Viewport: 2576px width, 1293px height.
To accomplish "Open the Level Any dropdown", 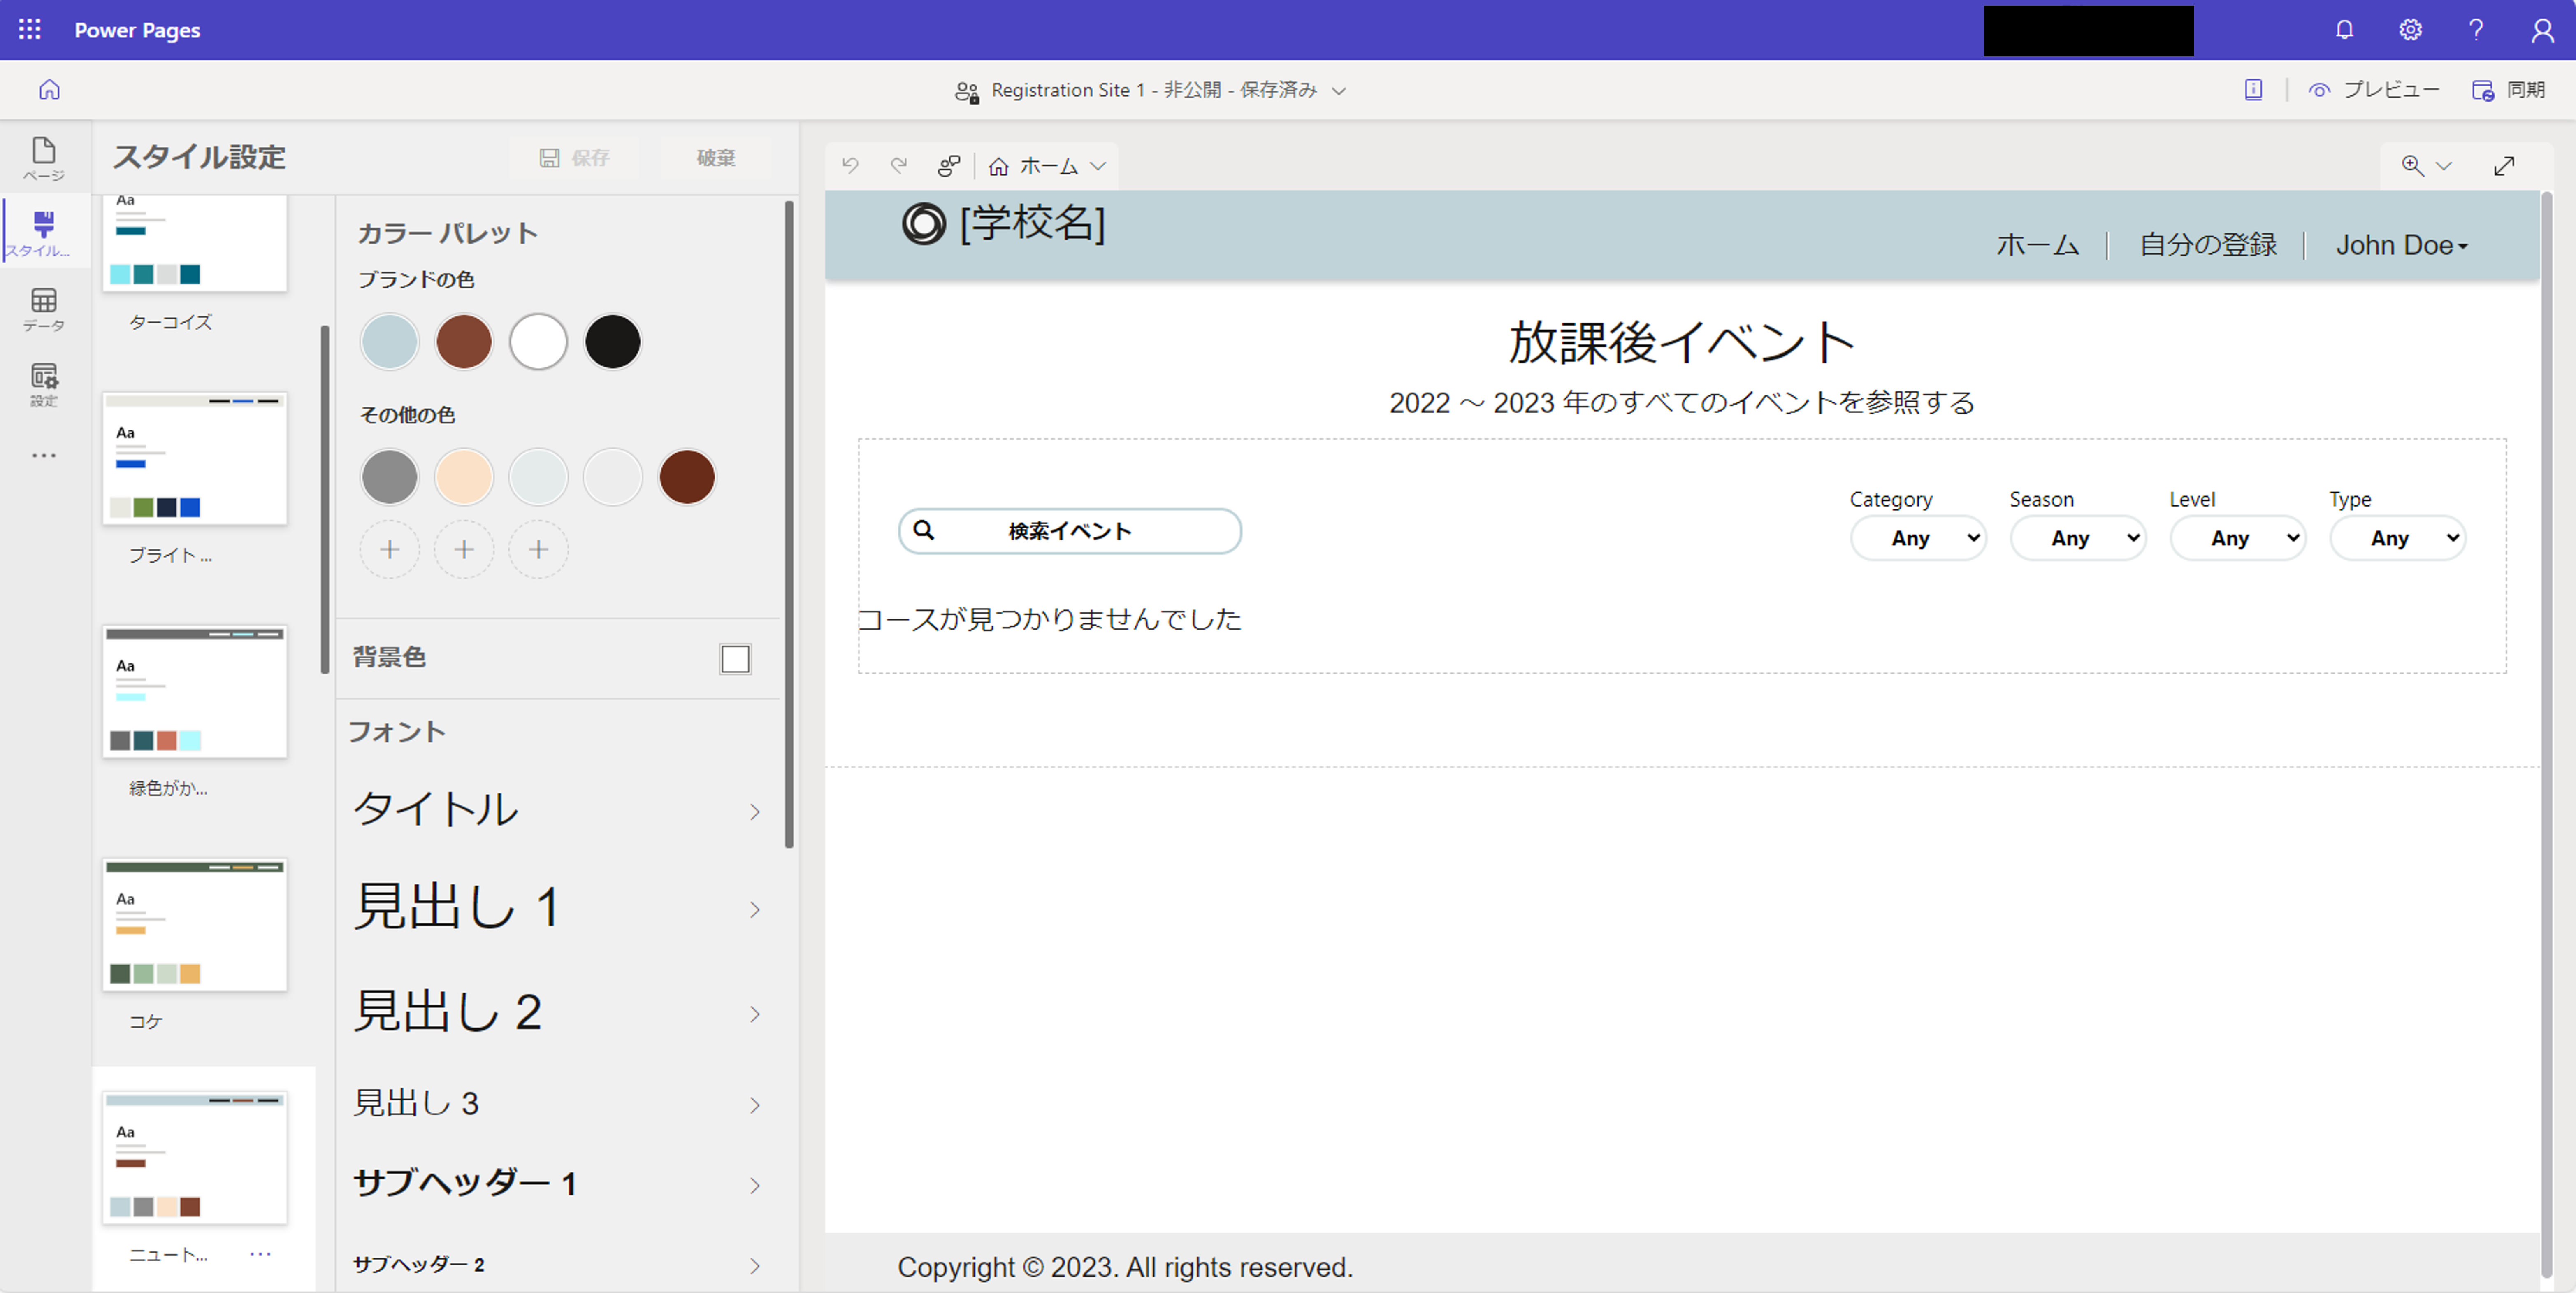I will pos(2237,538).
